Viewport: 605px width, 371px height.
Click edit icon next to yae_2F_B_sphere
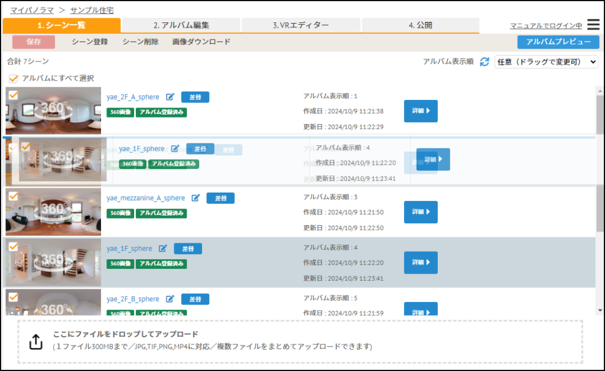pyautogui.click(x=170, y=299)
